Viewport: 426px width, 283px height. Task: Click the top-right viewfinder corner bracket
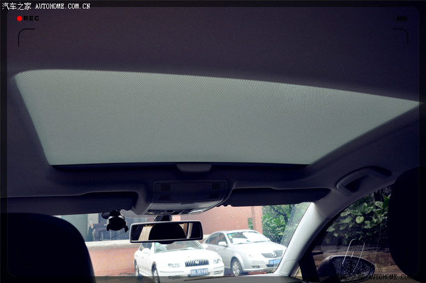(x=402, y=35)
